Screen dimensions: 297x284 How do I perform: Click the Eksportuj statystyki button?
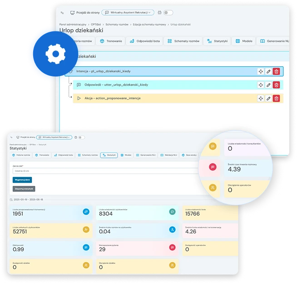[24, 188]
